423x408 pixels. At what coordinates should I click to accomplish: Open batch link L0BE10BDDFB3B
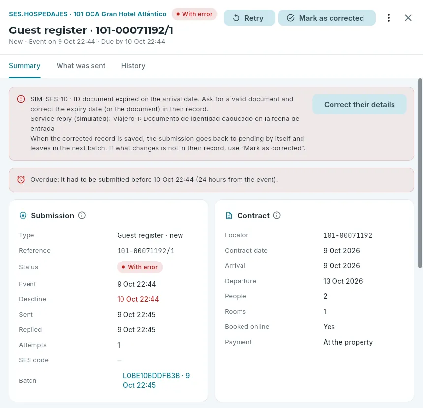(x=156, y=380)
